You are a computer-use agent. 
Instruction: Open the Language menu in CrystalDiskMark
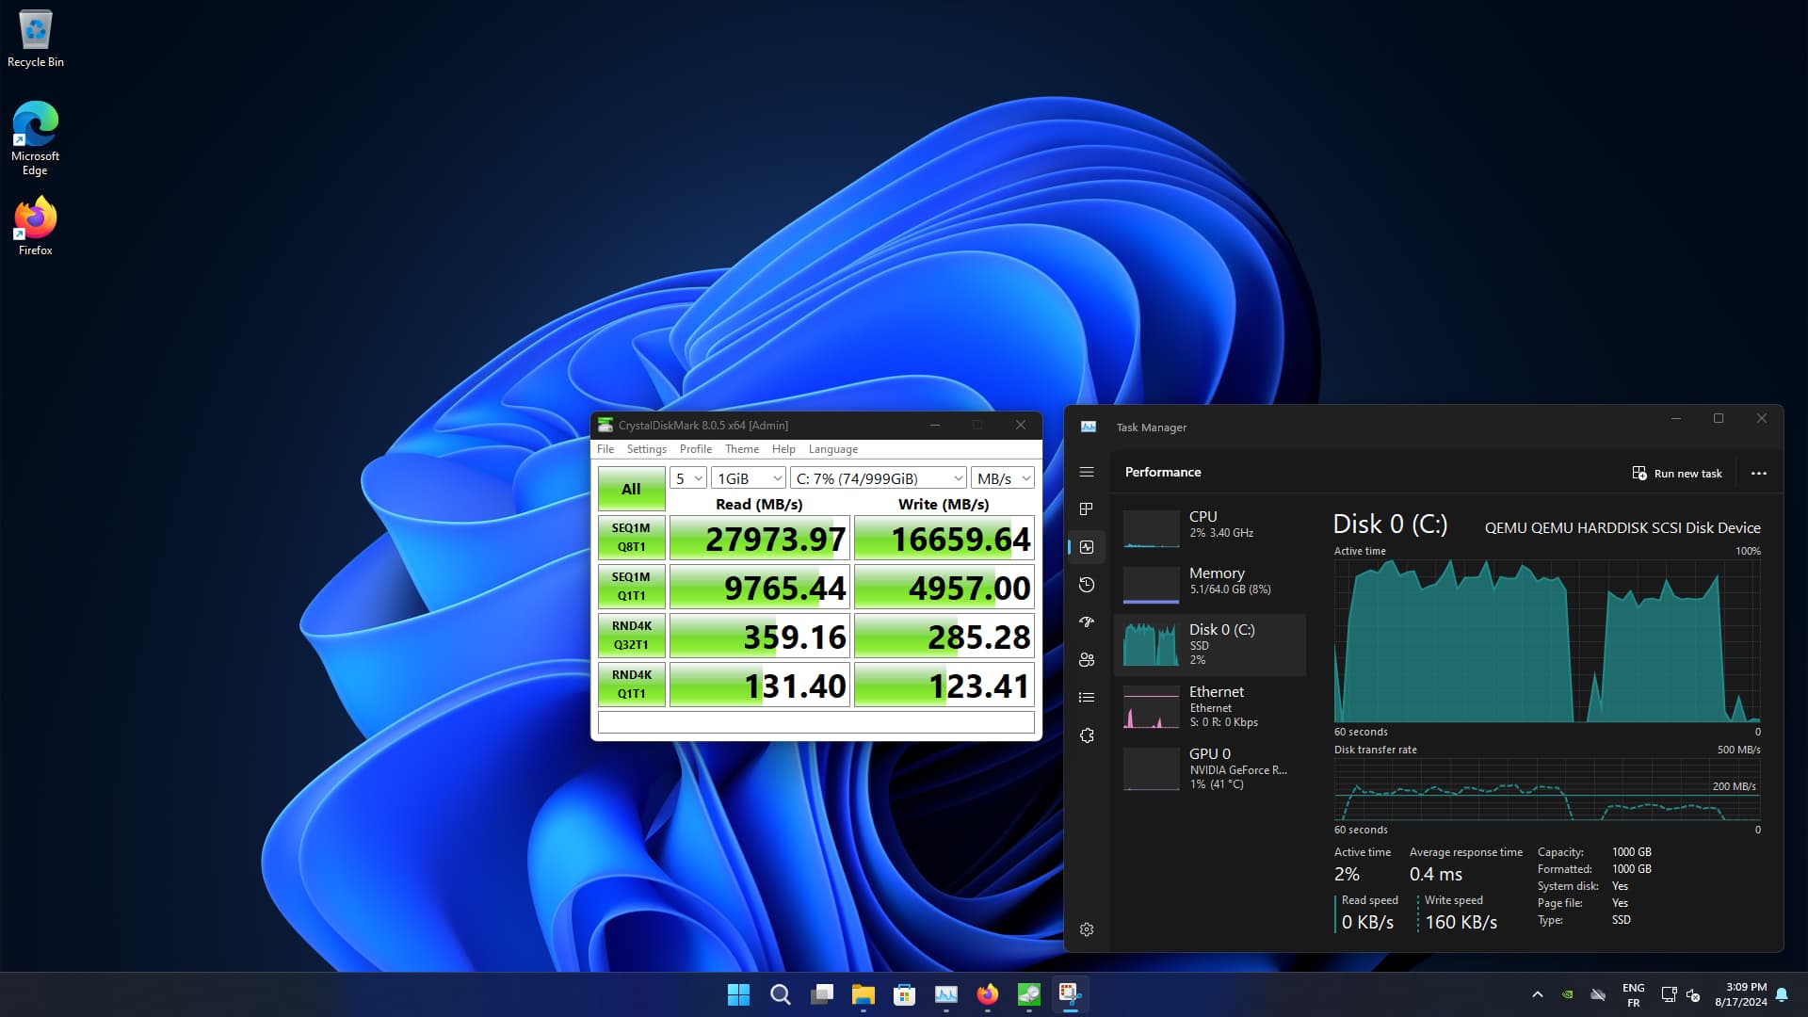click(x=833, y=449)
